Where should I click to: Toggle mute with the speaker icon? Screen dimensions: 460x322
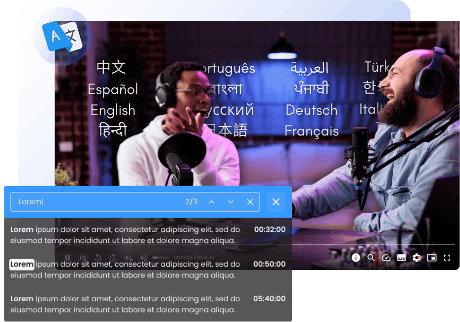click(143, 258)
